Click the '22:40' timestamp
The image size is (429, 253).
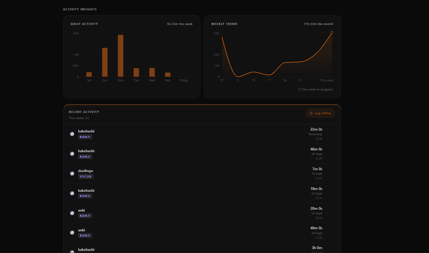tap(319, 139)
